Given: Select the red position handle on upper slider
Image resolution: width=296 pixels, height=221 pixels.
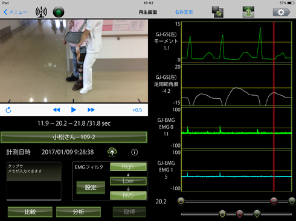Looking at the screenshot, I should point(274,201).
